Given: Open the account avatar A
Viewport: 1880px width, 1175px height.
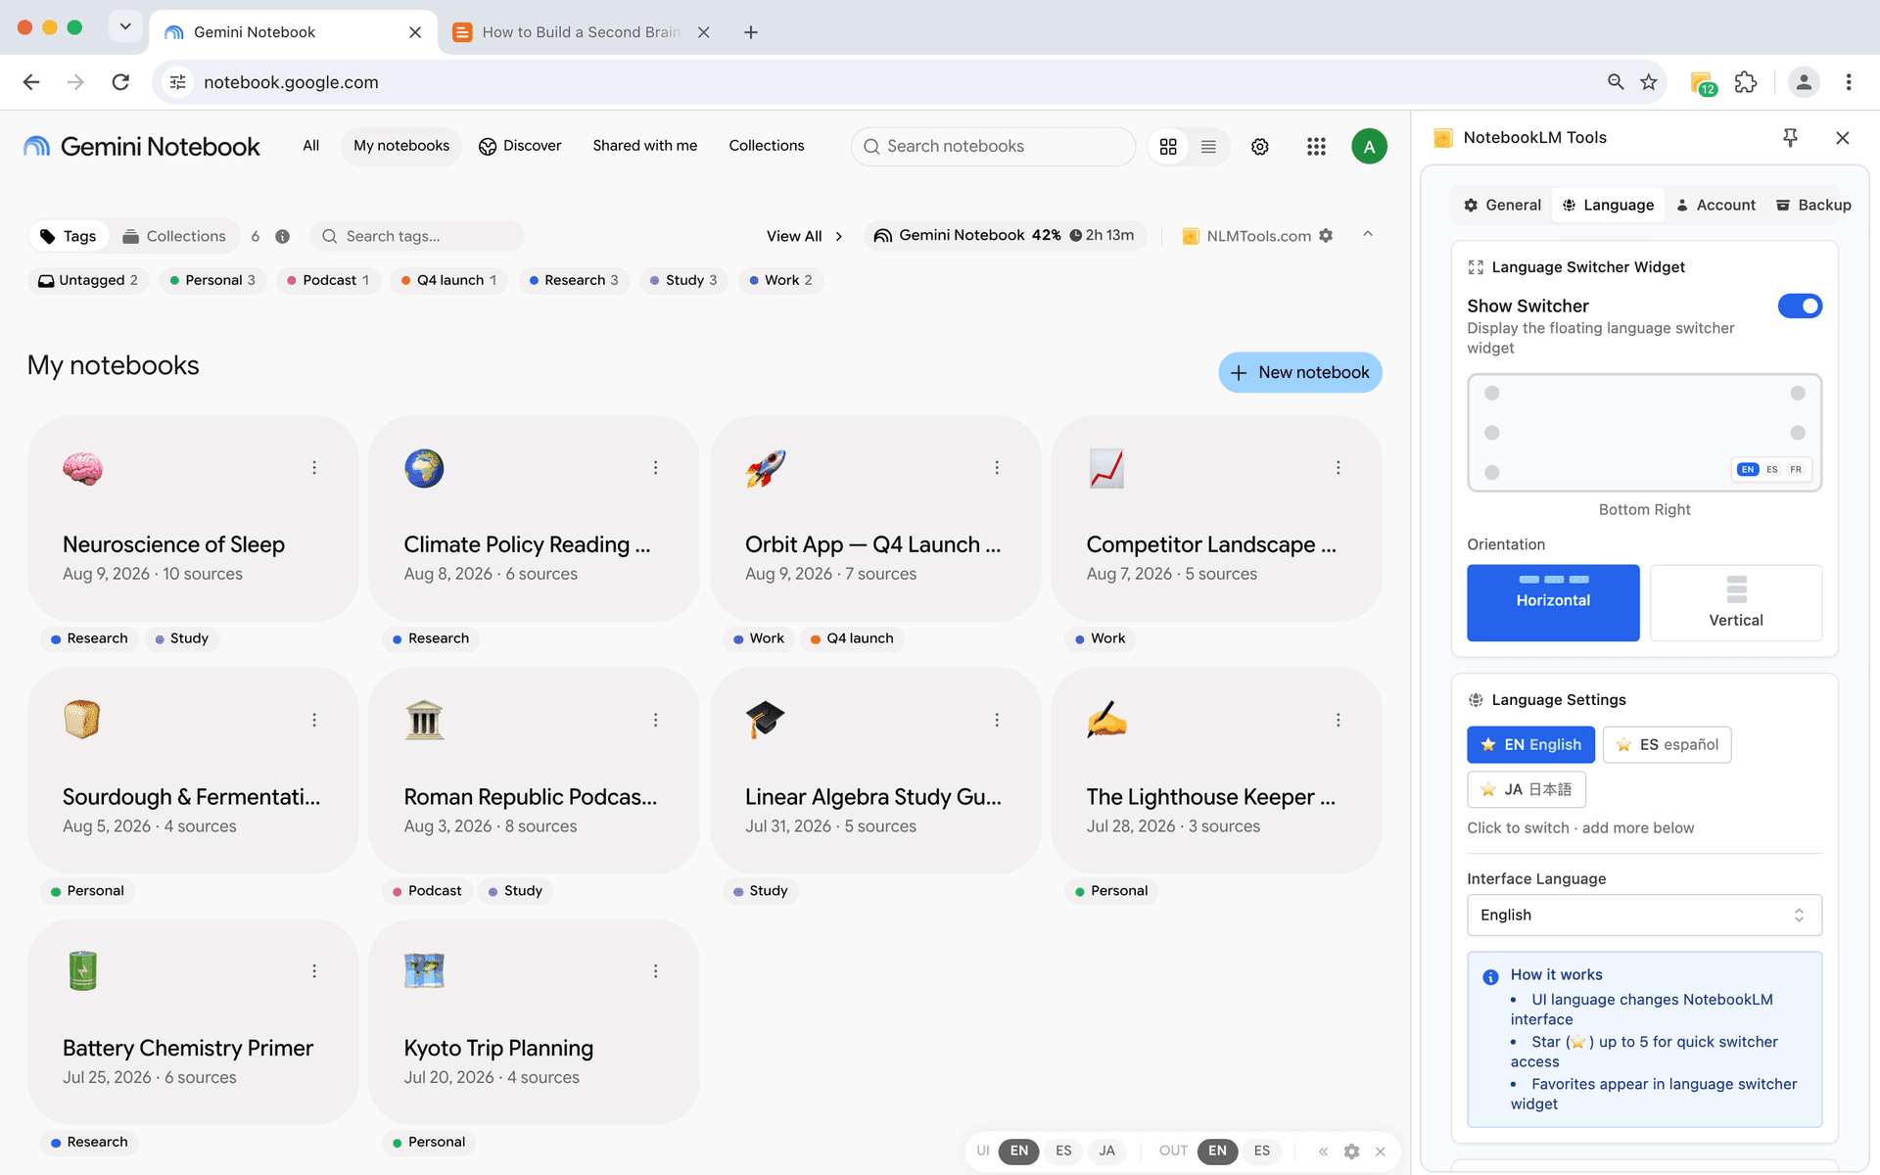Looking at the screenshot, I should tap(1369, 147).
